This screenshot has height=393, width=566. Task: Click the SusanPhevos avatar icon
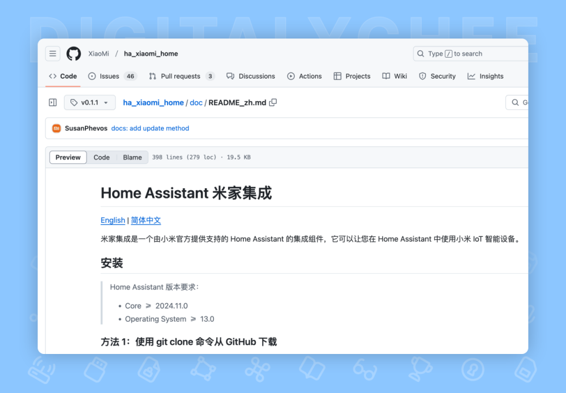point(56,128)
